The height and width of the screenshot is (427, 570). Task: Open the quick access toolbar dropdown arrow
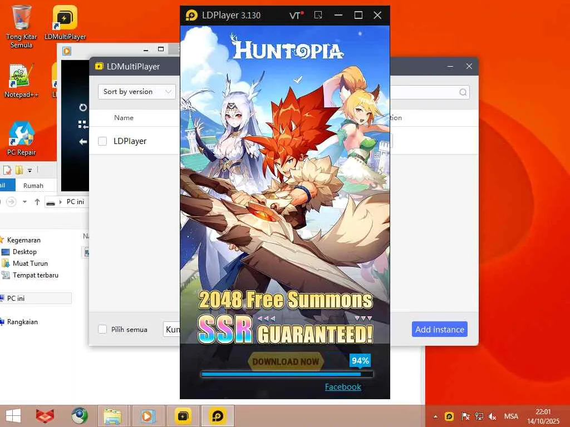coord(30,170)
